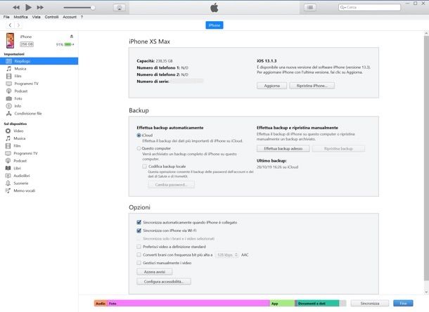This screenshot has width=429, height=312.
Task: Eject the iPhone with eject icon
Action: pyautogui.click(x=72, y=37)
